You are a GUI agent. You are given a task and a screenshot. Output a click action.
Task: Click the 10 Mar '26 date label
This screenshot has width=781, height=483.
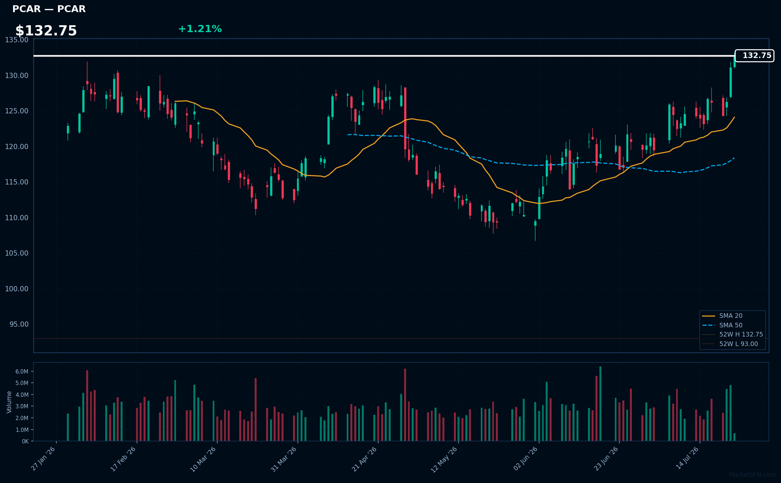(x=203, y=459)
